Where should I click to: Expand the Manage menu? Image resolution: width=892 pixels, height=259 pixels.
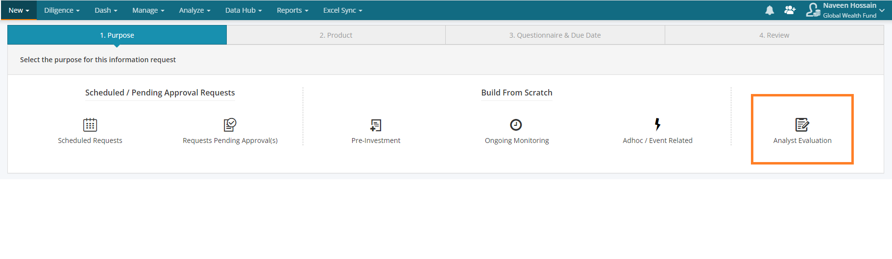[x=148, y=10]
